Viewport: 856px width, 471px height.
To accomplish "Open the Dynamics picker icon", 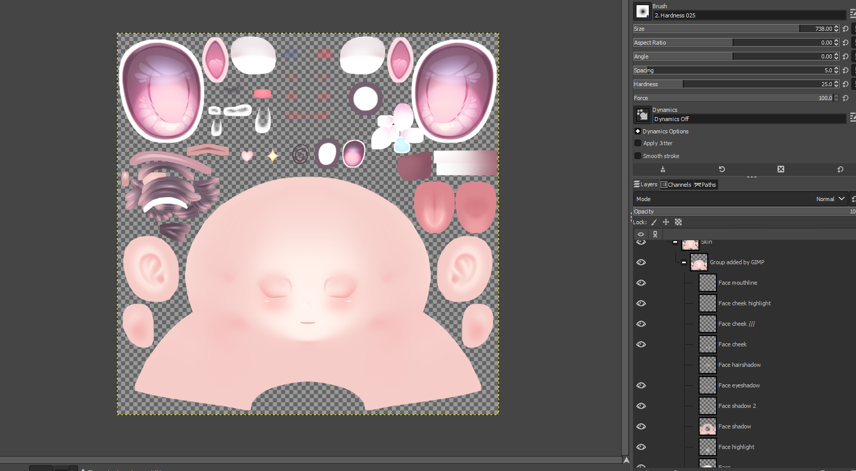I will tap(642, 114).
